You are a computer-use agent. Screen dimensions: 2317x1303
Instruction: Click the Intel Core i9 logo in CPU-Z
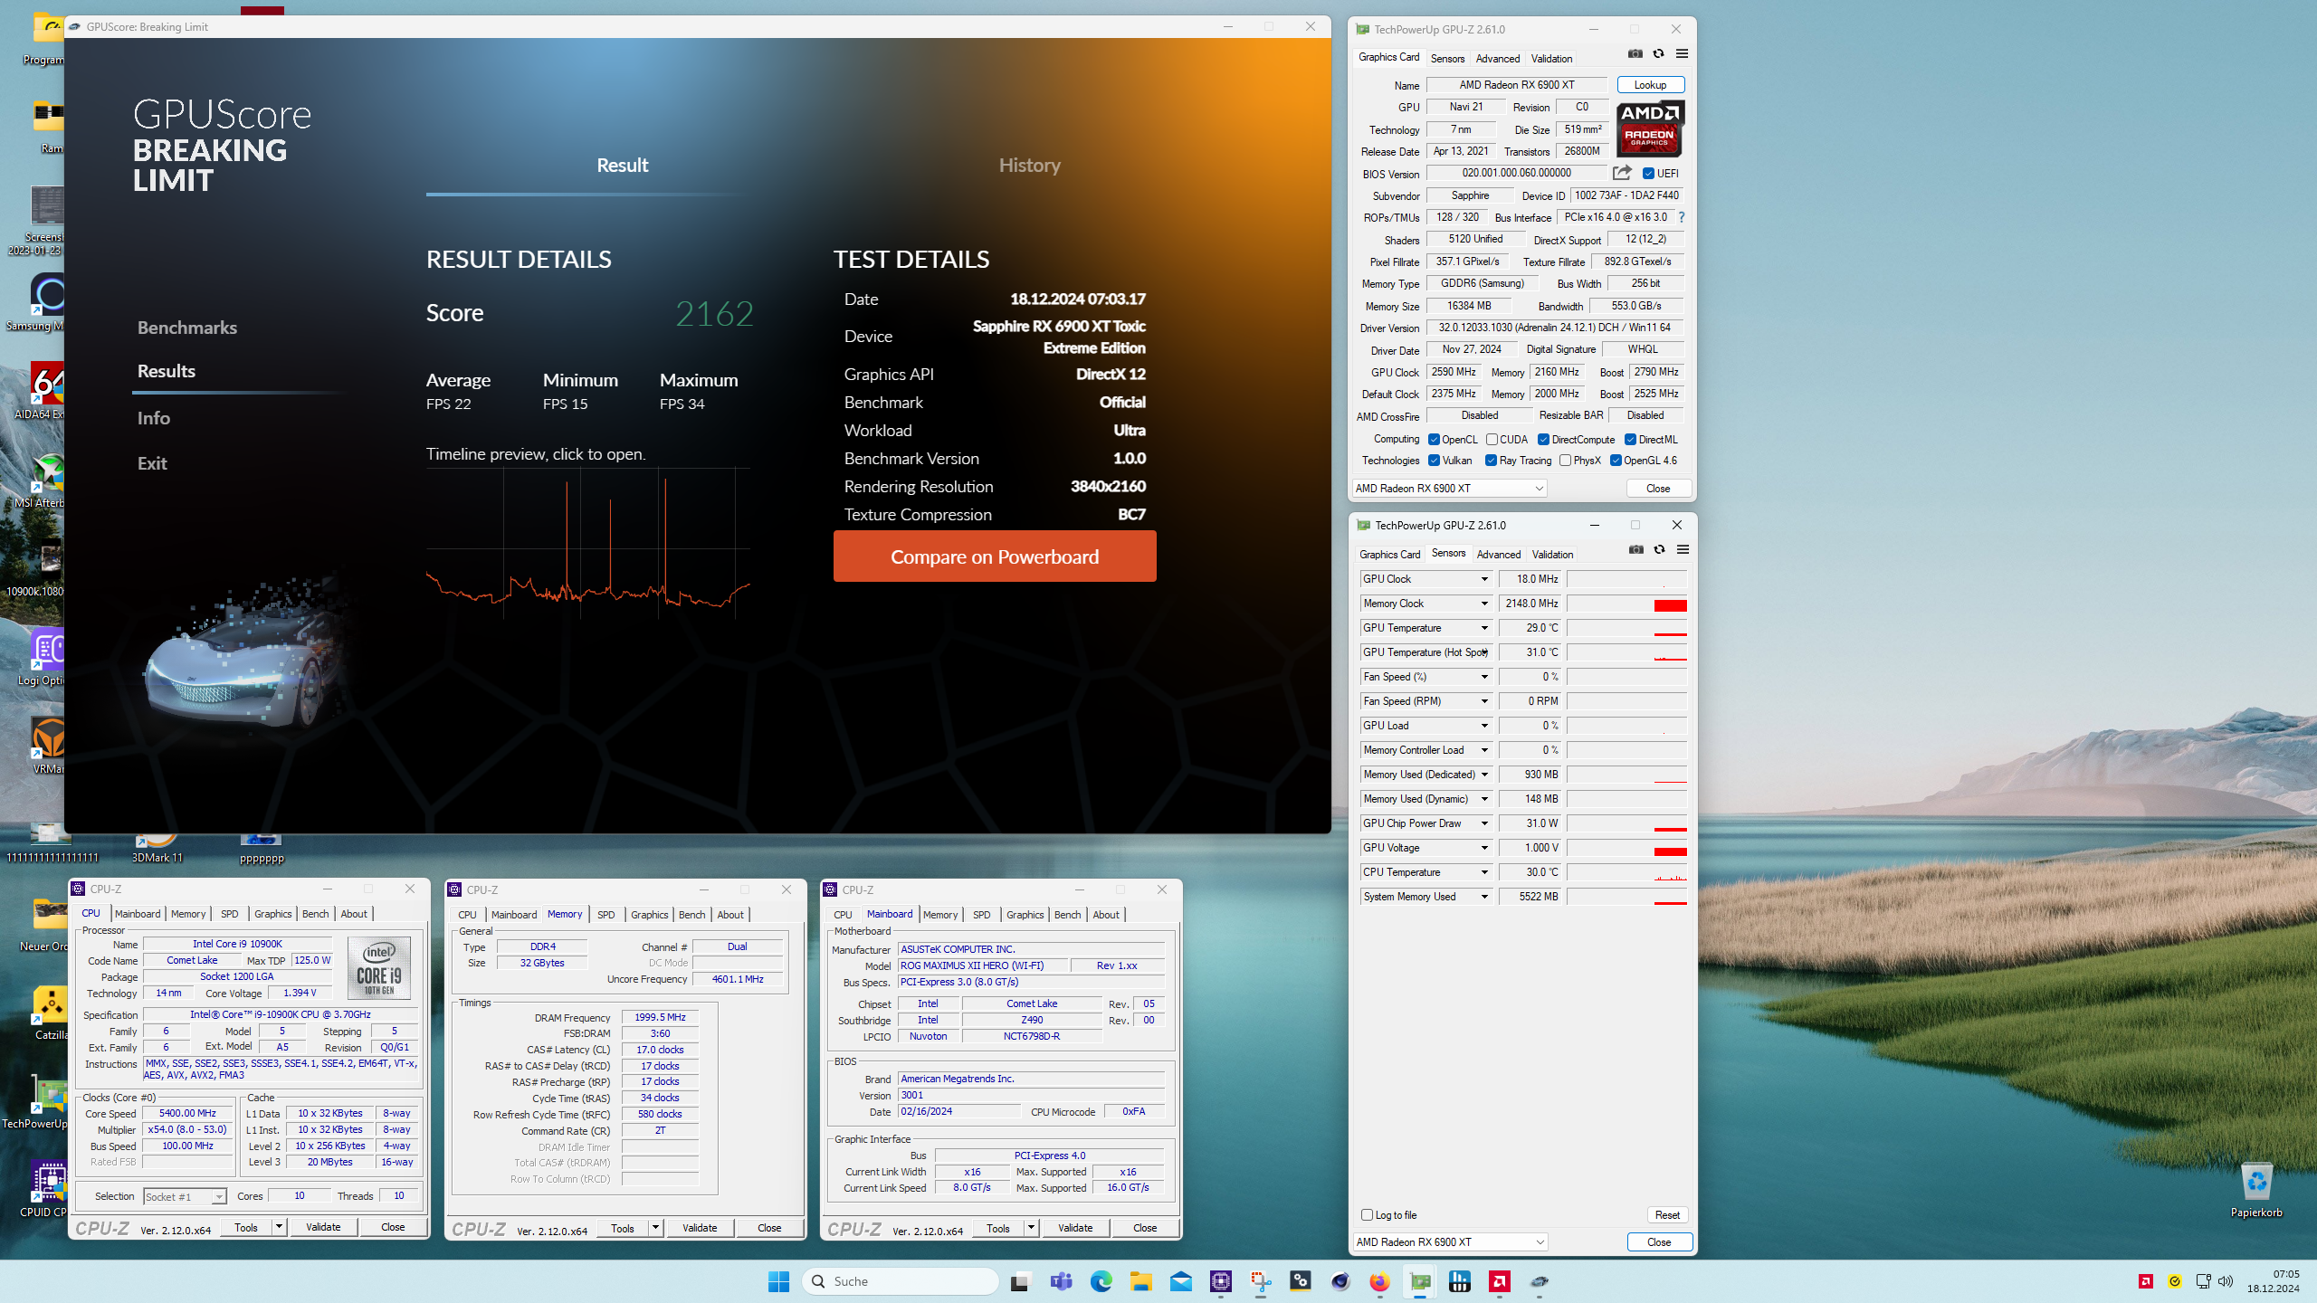click(379, 967)
